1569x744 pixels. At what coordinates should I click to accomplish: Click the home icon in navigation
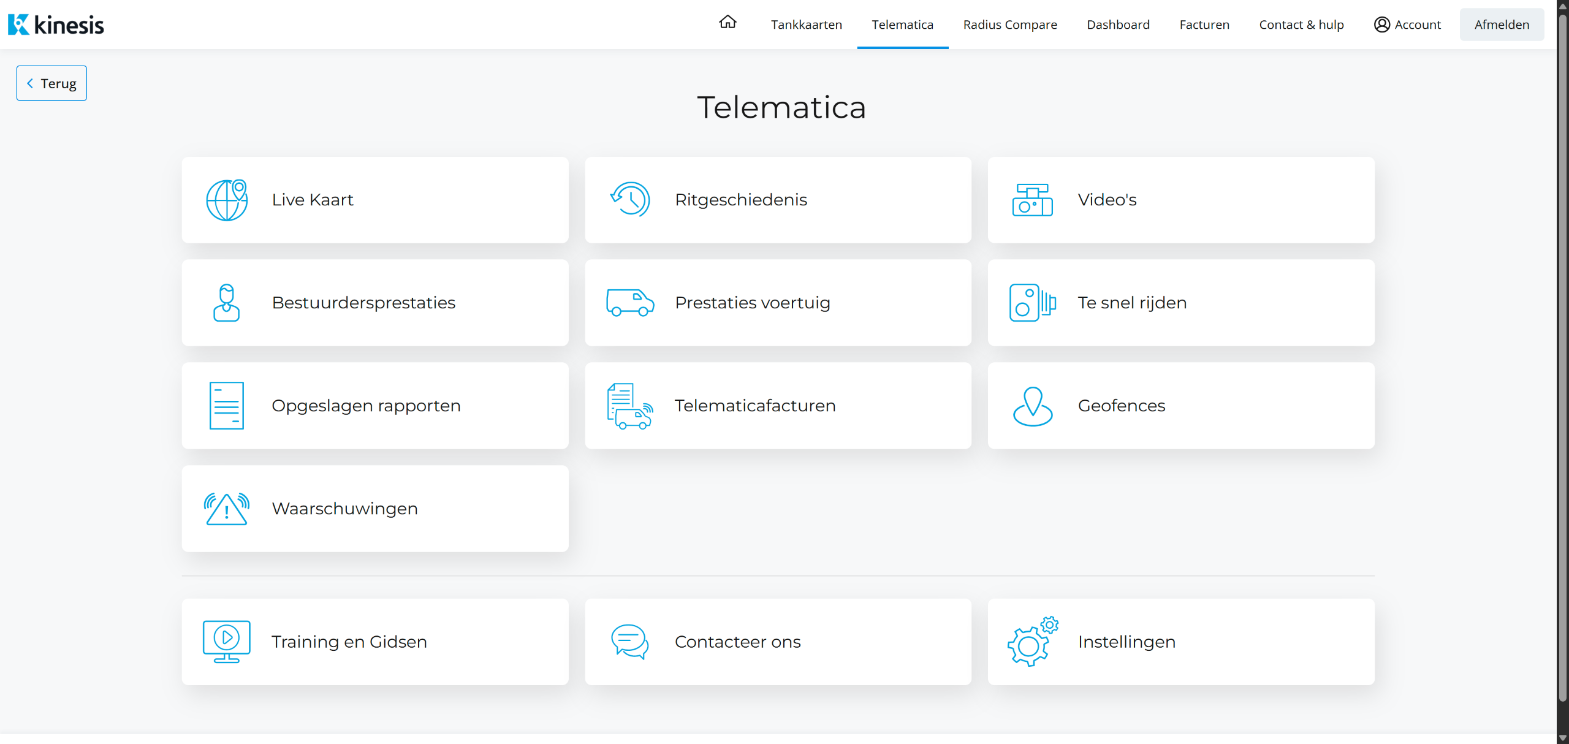(728, 23)
